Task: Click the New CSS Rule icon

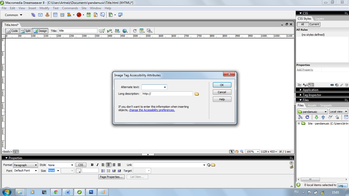Action: 337,85
